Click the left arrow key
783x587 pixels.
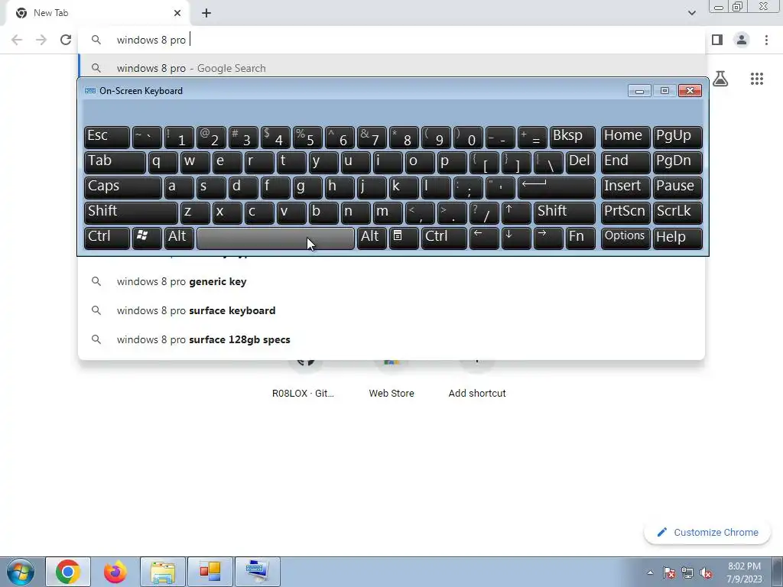pyautogui.click(x=484, y=238)
